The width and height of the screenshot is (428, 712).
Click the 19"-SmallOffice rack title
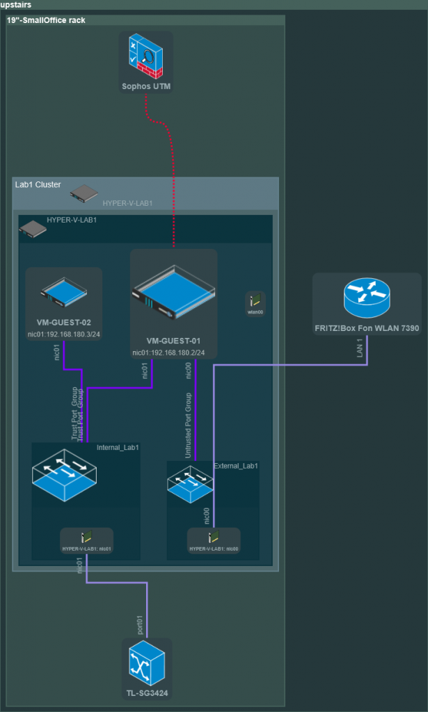pos(46,20)
